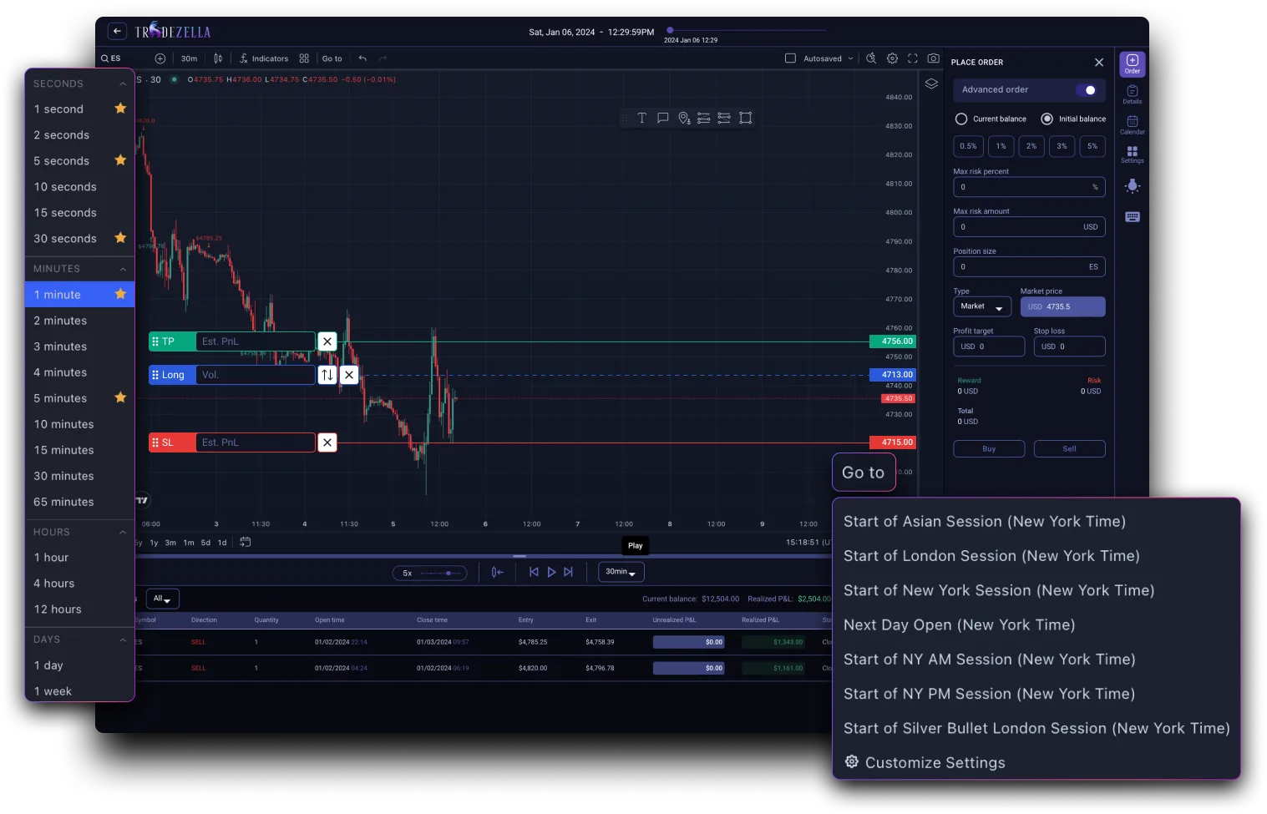Toggle favorite star for 5 seconds
The height and width of the screenshot is (814, 1267).
pos(120,160)
